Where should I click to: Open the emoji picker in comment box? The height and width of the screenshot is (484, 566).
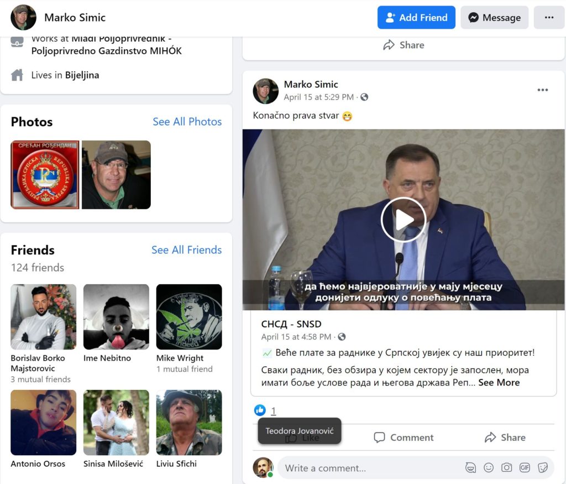[489, 467]
